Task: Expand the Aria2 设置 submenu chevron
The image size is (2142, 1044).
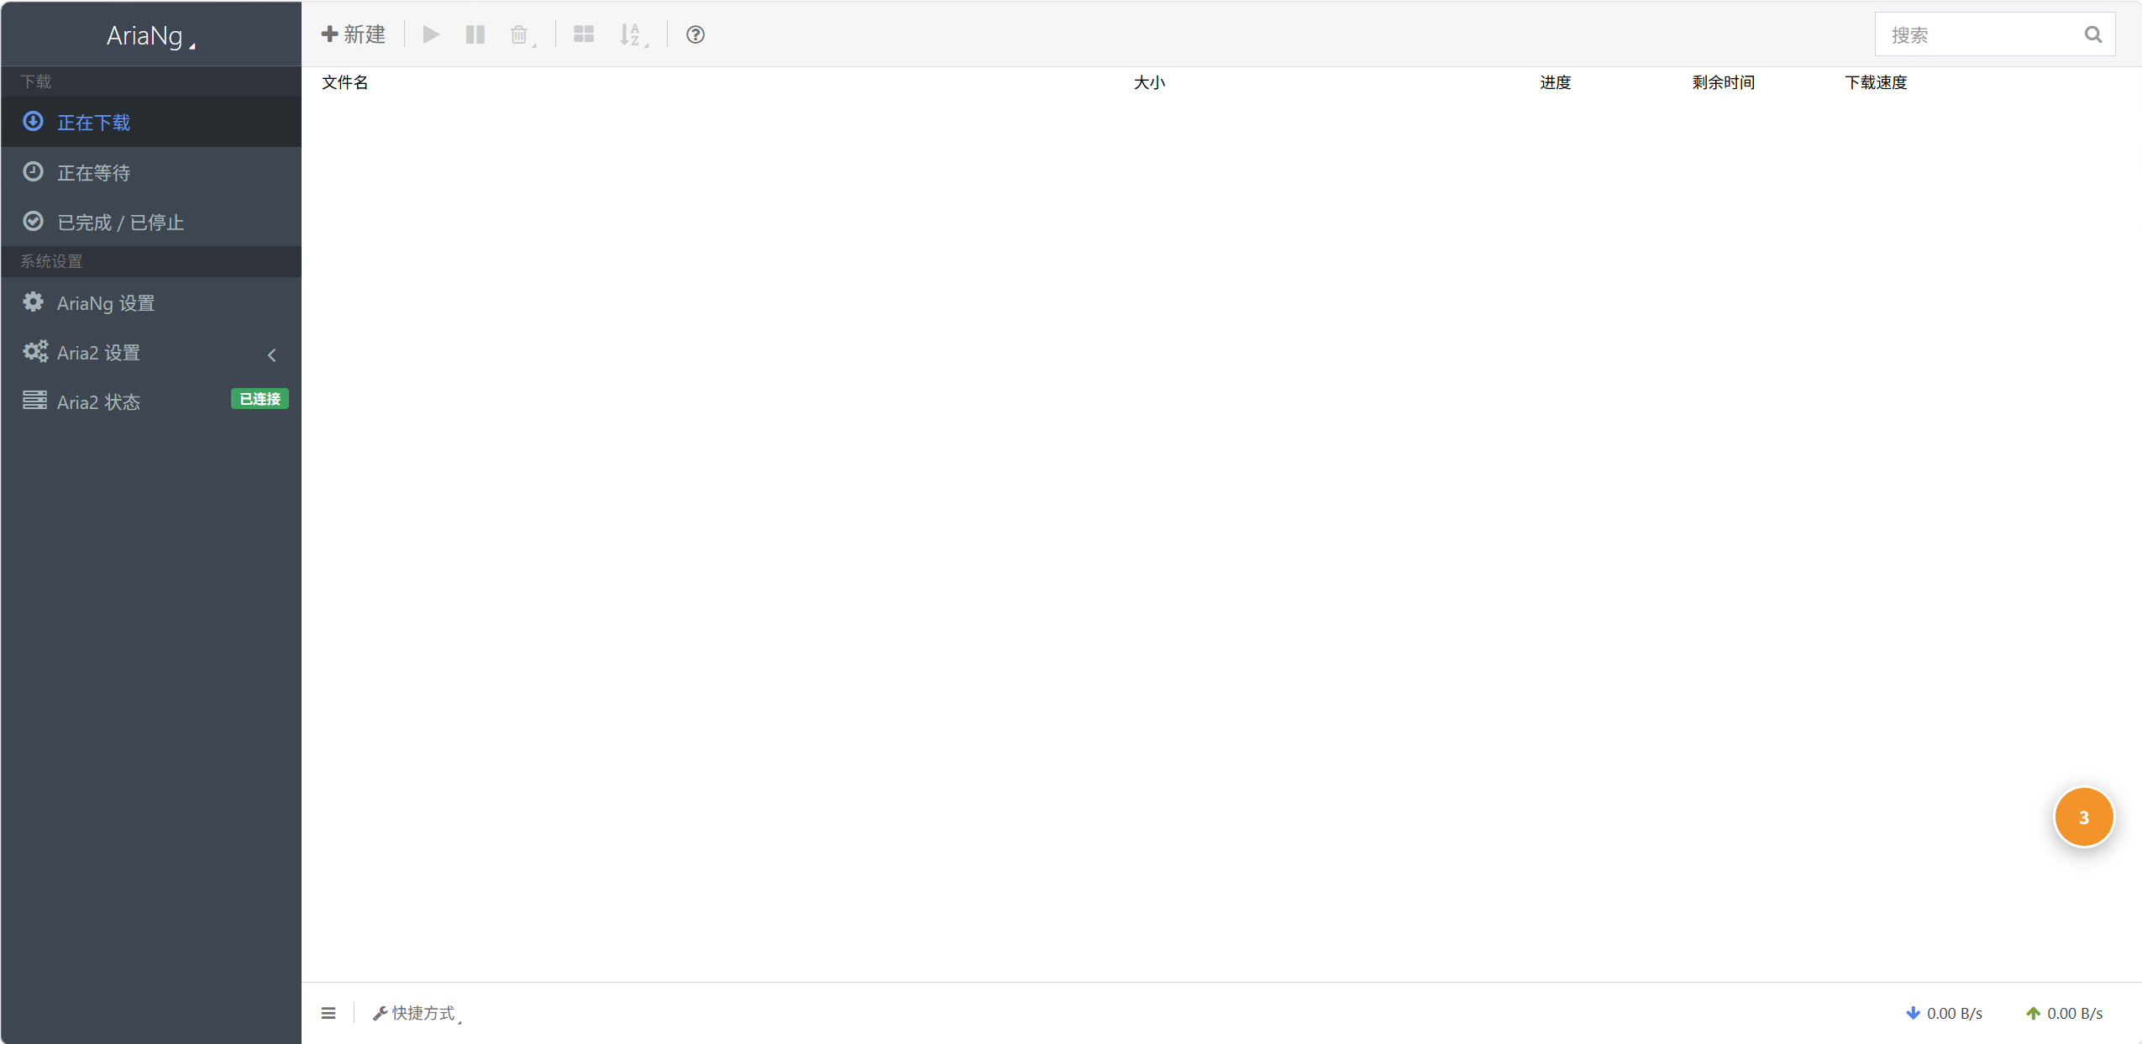Action: [x=272, y=354]
